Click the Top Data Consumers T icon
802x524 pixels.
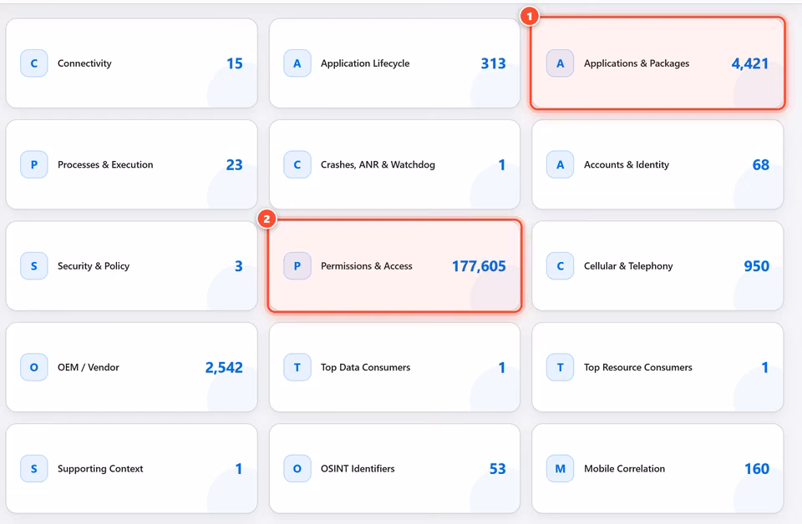coord(297,367)
